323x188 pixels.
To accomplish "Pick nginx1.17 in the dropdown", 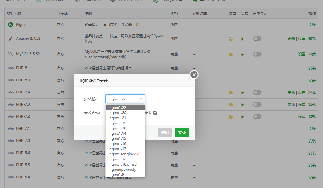I will tap(125, 149).
